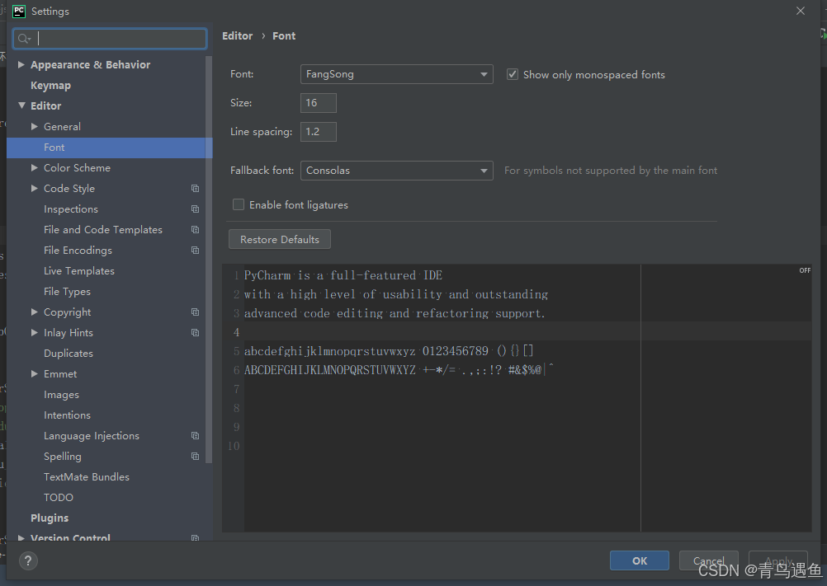827x586 pixels.
Task: Click preview line 'PyCharm is a full-featured IDE'
Action: 343,275
